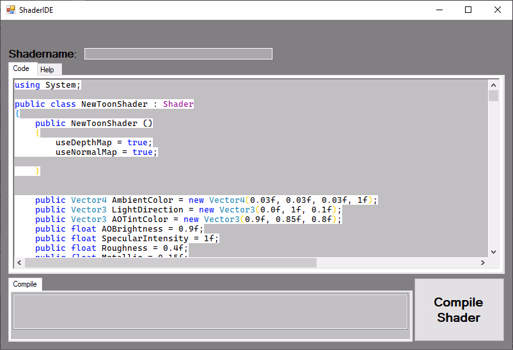Viewport: 513px width, 350px height.
Task: Maximize the ShaderIDE window
Action: tap(468, 10)
